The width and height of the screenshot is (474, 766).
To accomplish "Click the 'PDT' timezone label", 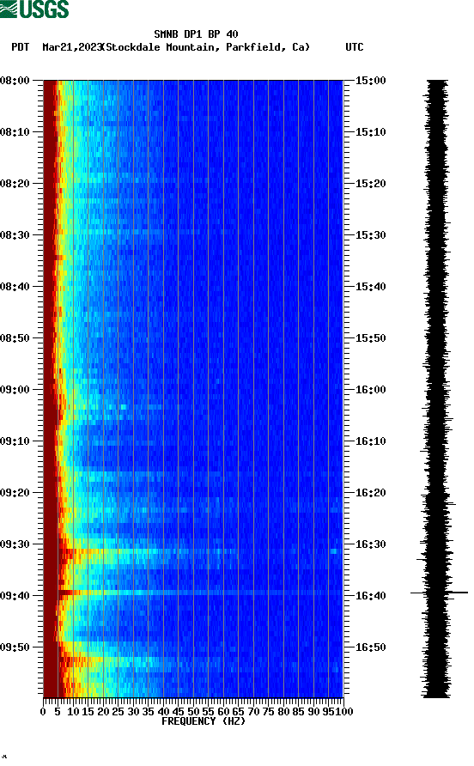I will click(20, 47).
